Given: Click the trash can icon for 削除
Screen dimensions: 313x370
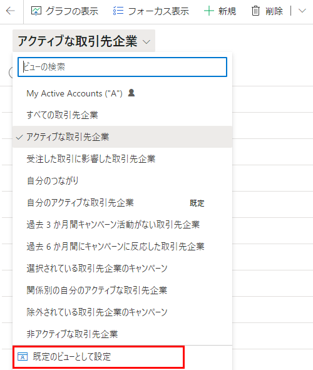Looking at the screenshot, I should tap(255, 11).
